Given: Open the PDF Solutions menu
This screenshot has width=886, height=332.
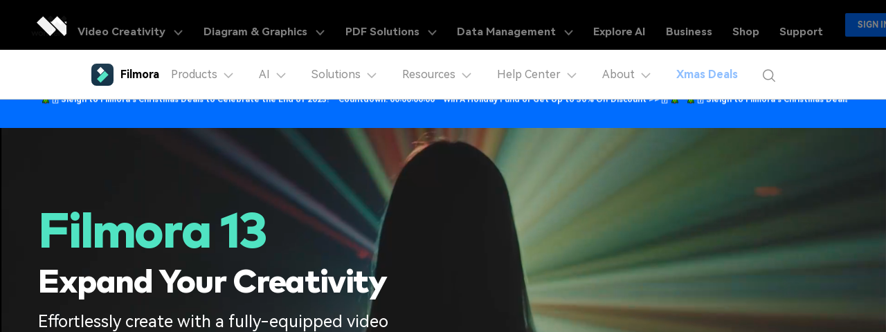Looking at the screenshot, I should click(x=382, y=32).
